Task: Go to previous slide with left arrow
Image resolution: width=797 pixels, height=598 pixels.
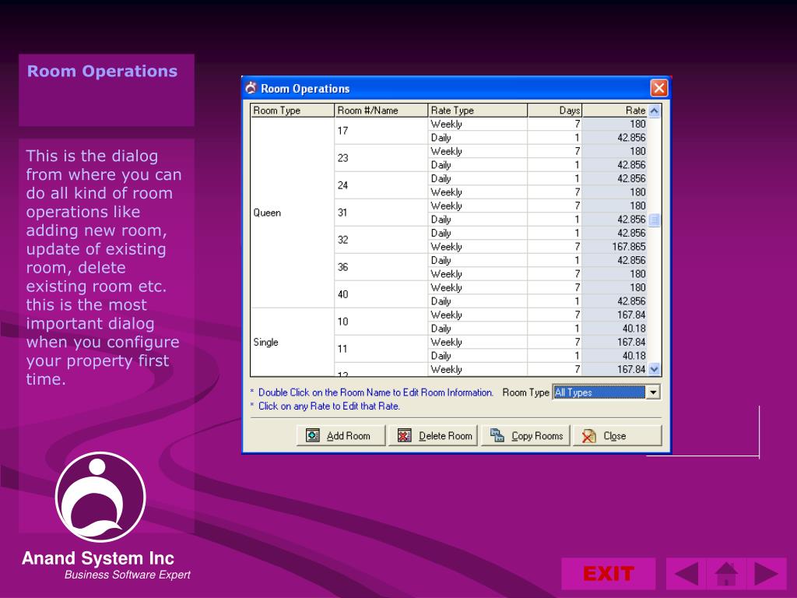Action: pos(686,574)
